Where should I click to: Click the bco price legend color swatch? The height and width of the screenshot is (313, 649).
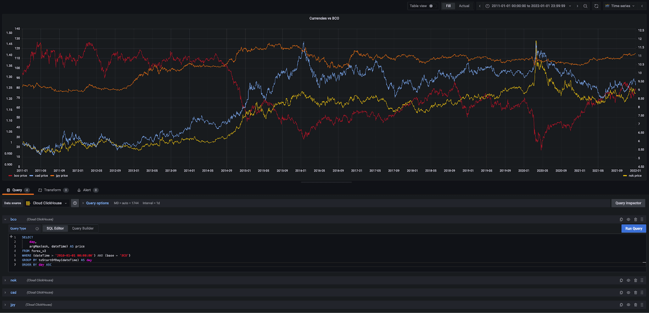tap(10, 176)
